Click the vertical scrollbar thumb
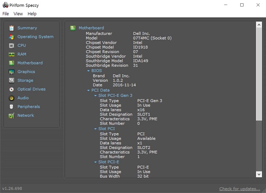266x193 pixels. pos(259,74)
